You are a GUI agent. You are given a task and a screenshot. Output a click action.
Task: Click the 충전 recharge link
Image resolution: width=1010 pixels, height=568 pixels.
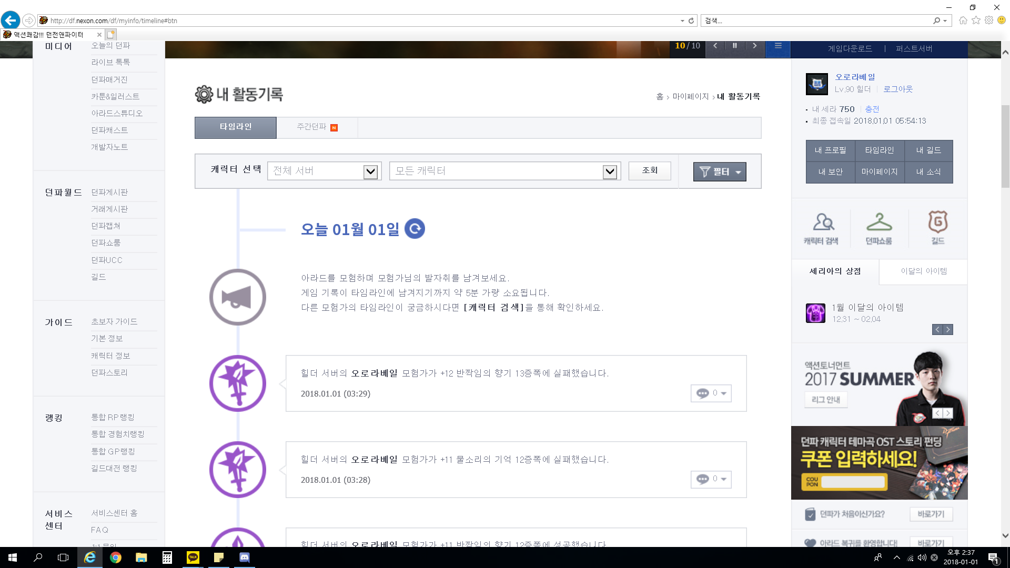click(x=872, y=109)
